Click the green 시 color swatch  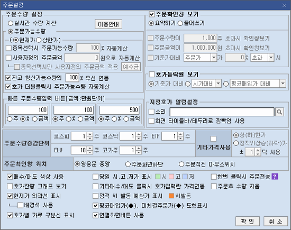click(158, 177)
